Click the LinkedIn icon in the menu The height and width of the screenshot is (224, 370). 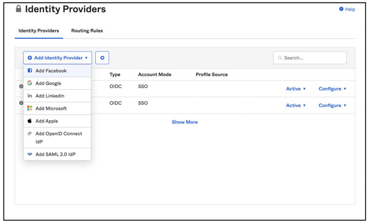click(x=30, y=96)
